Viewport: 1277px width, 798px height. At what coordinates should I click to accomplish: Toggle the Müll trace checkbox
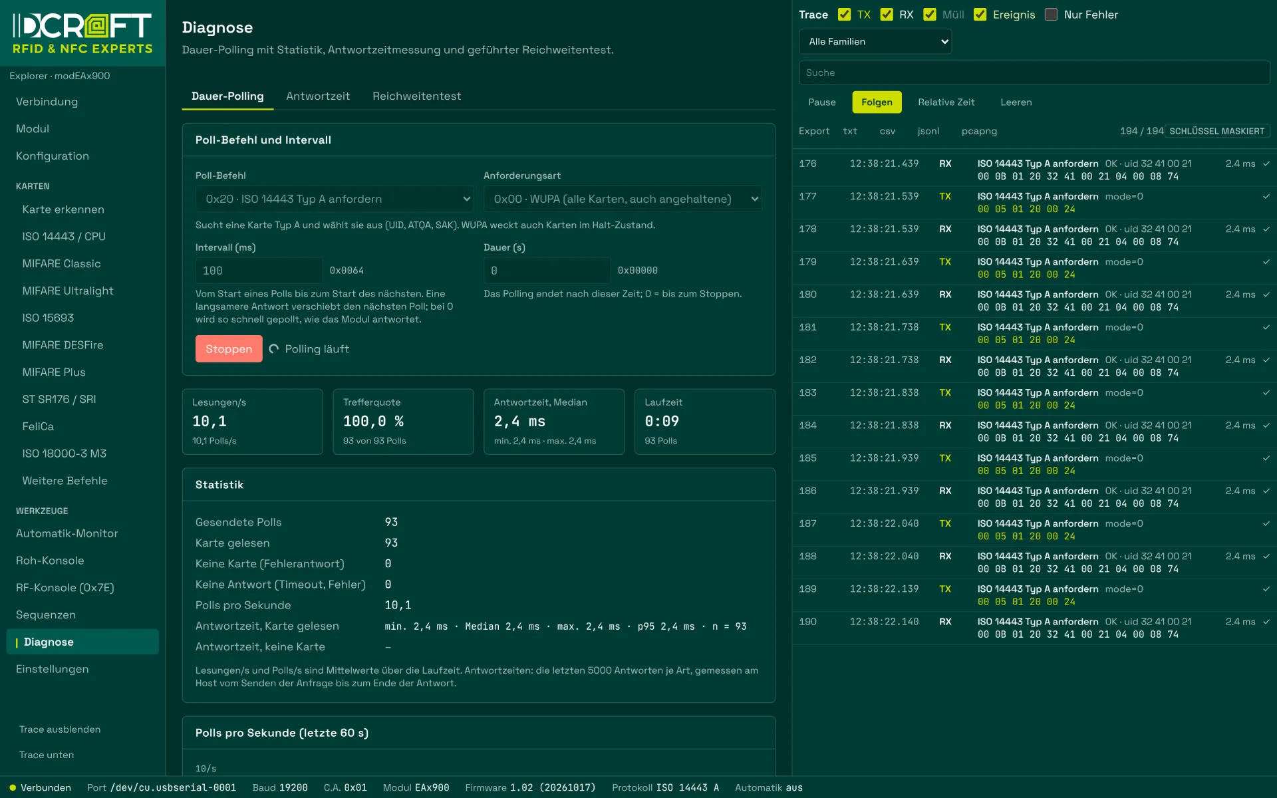coord(930,15)
